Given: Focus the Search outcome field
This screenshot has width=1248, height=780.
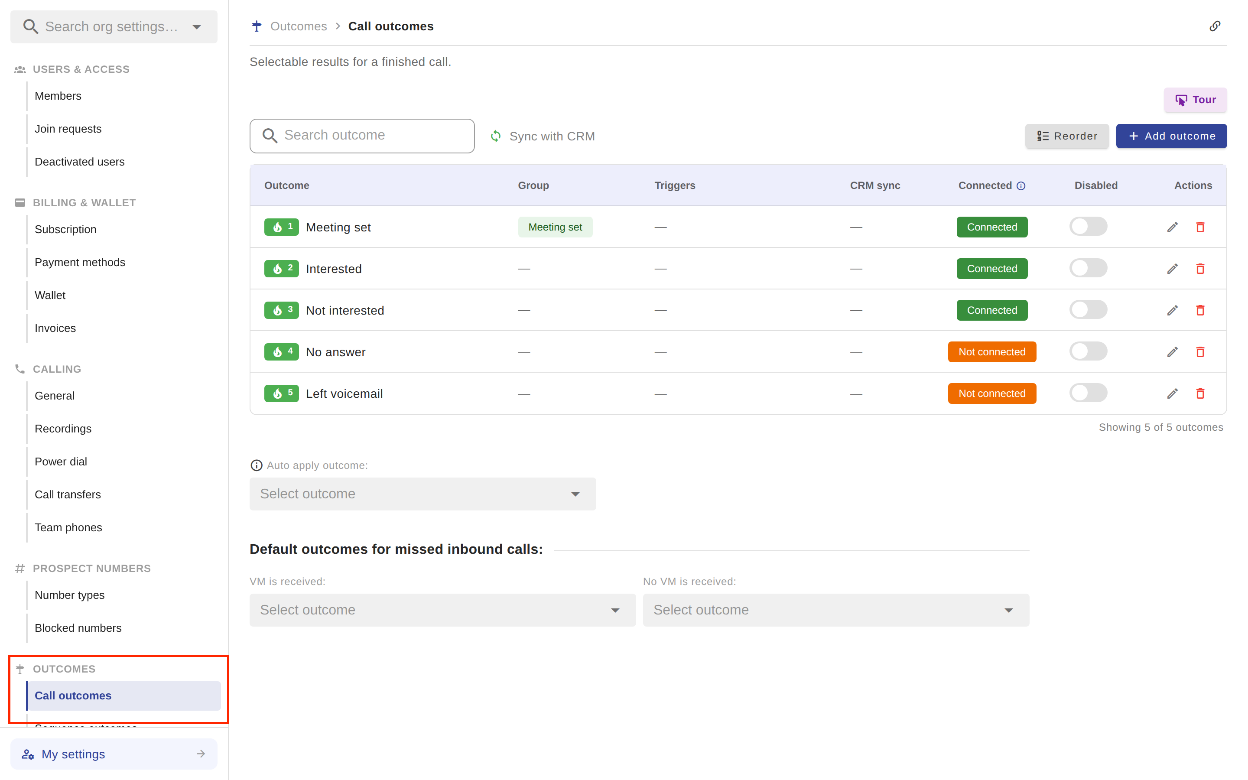Looking at the screenshot, I should [362, 136].
